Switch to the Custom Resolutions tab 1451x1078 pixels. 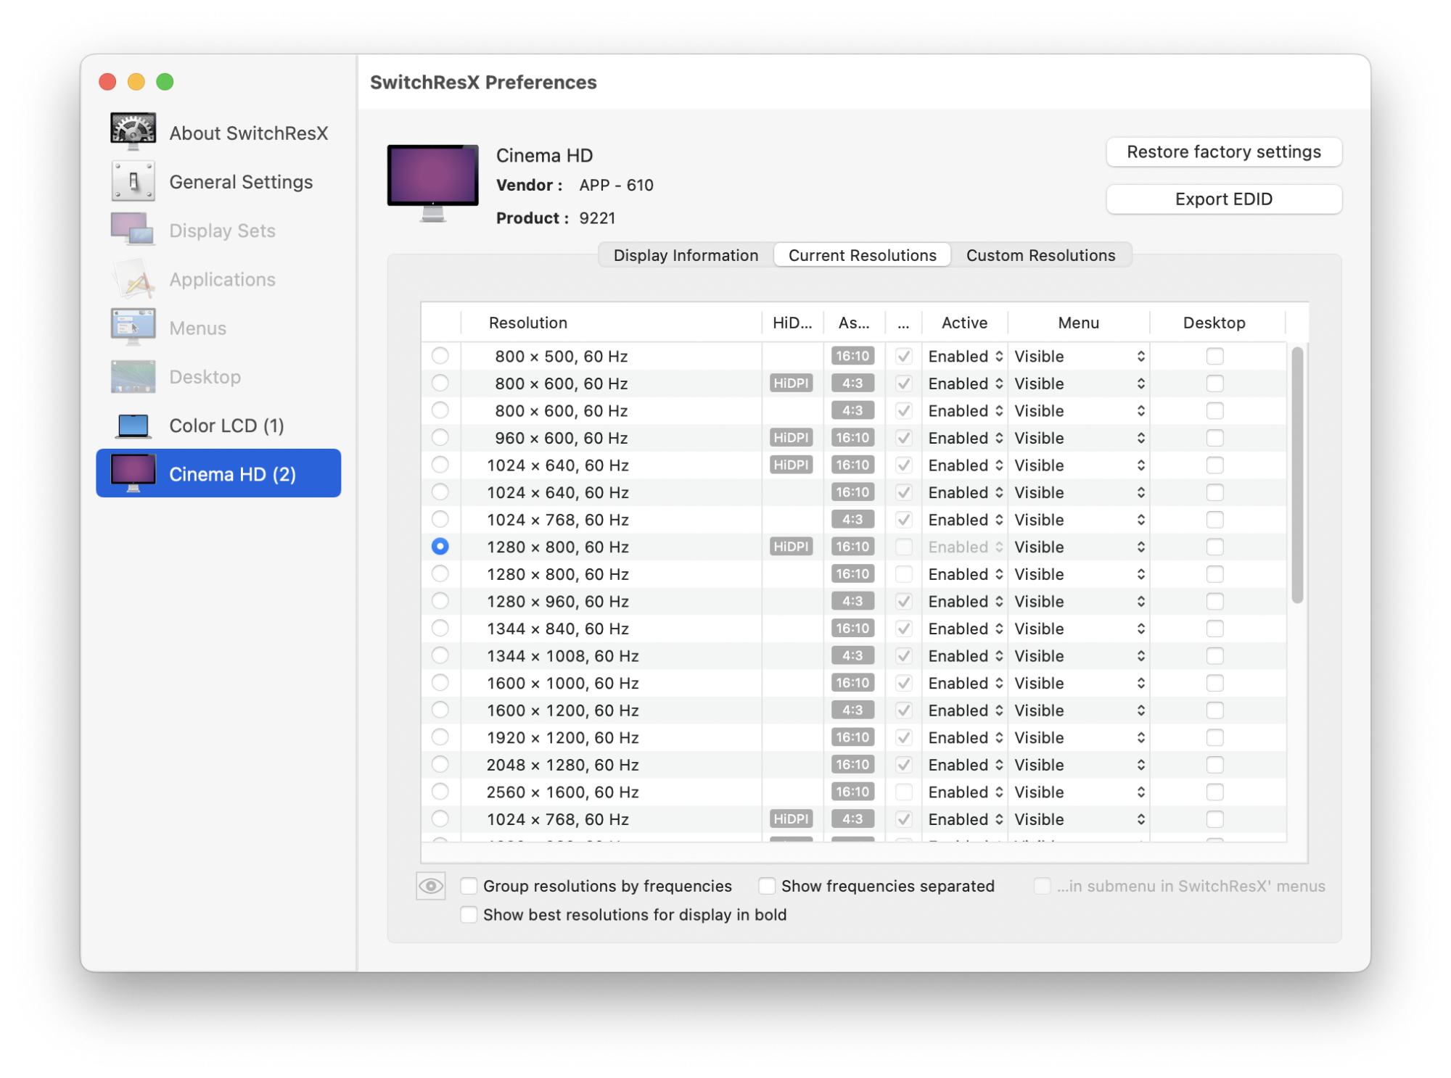tap(1040, 255)
